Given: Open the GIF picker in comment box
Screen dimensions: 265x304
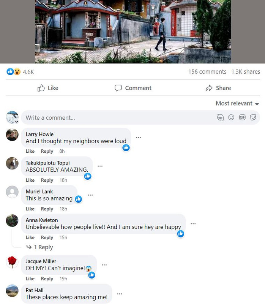Looking at the screenshot, I should [242, 117].
